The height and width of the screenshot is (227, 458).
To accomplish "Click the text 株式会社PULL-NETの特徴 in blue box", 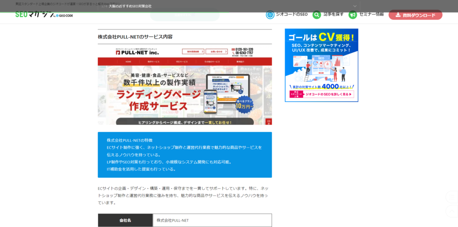I will click(129, 140).
